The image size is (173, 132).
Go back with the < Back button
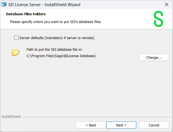pyautogui.click(x=91, y=125)
